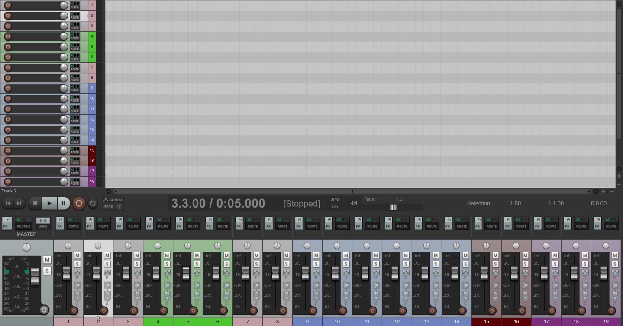Solo mixer track 5
The image size is (623, 326).
tap(197, 264)
